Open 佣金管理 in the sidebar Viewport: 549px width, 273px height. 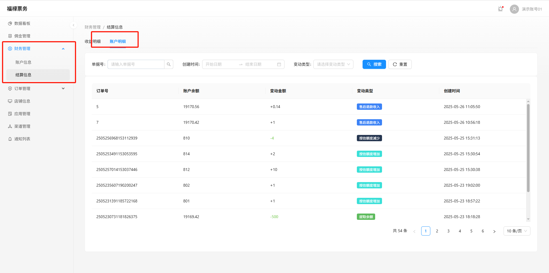coord(22,36)
